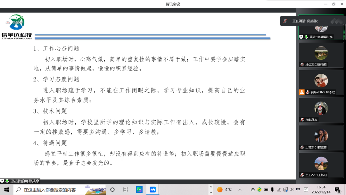
Task: Click the participant list scrollbar
Action: (344, 32)
